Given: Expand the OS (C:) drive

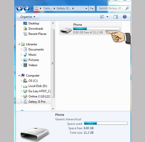Looking at the screenshot, I should tap(22, 81).
